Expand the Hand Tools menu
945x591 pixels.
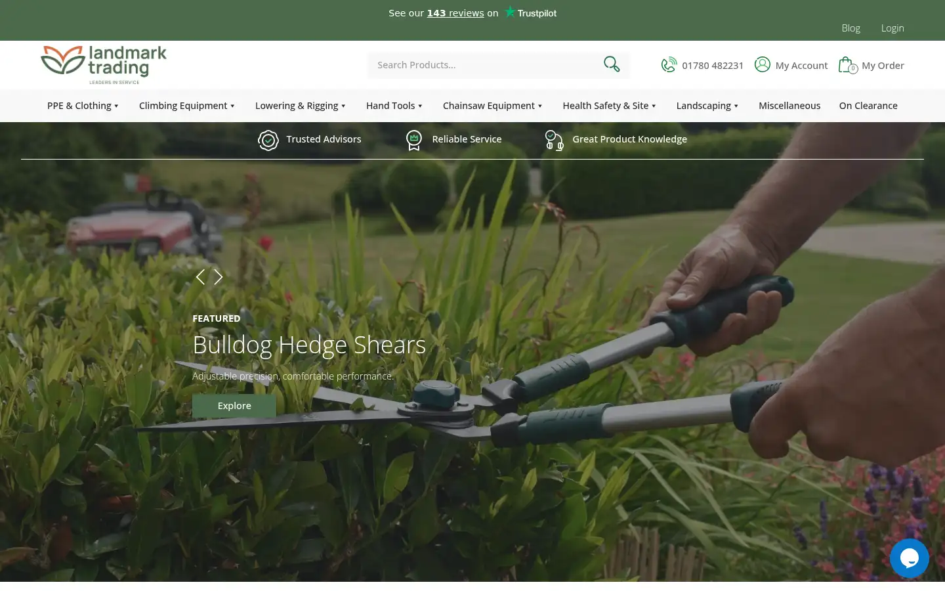[394, 106]
